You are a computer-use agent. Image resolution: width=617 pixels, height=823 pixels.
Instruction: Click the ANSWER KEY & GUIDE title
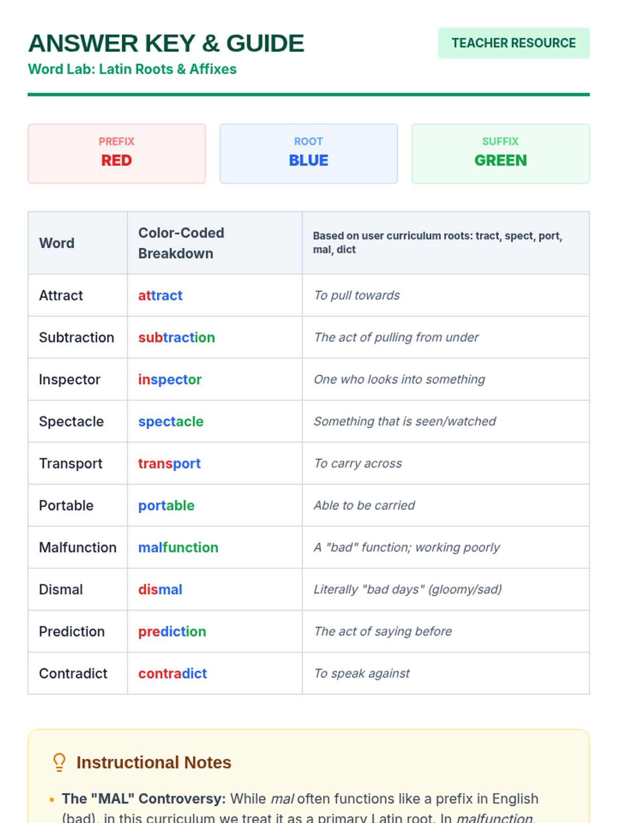pos(166,43)
